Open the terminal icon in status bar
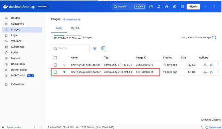Image resolution: width=222 pixels, height=129 pixels. pos(202,127)
